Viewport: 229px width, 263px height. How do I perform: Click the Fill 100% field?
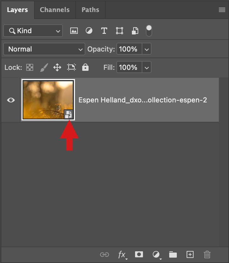tap(129, 67)
